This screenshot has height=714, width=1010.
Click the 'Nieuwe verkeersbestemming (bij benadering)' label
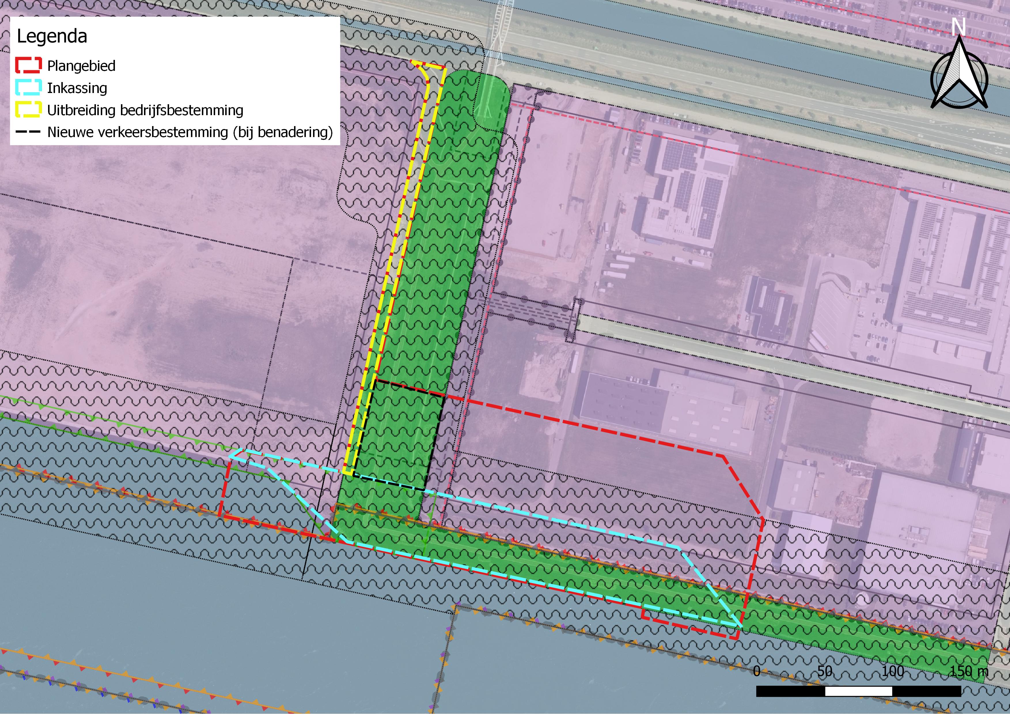point(190,132)
